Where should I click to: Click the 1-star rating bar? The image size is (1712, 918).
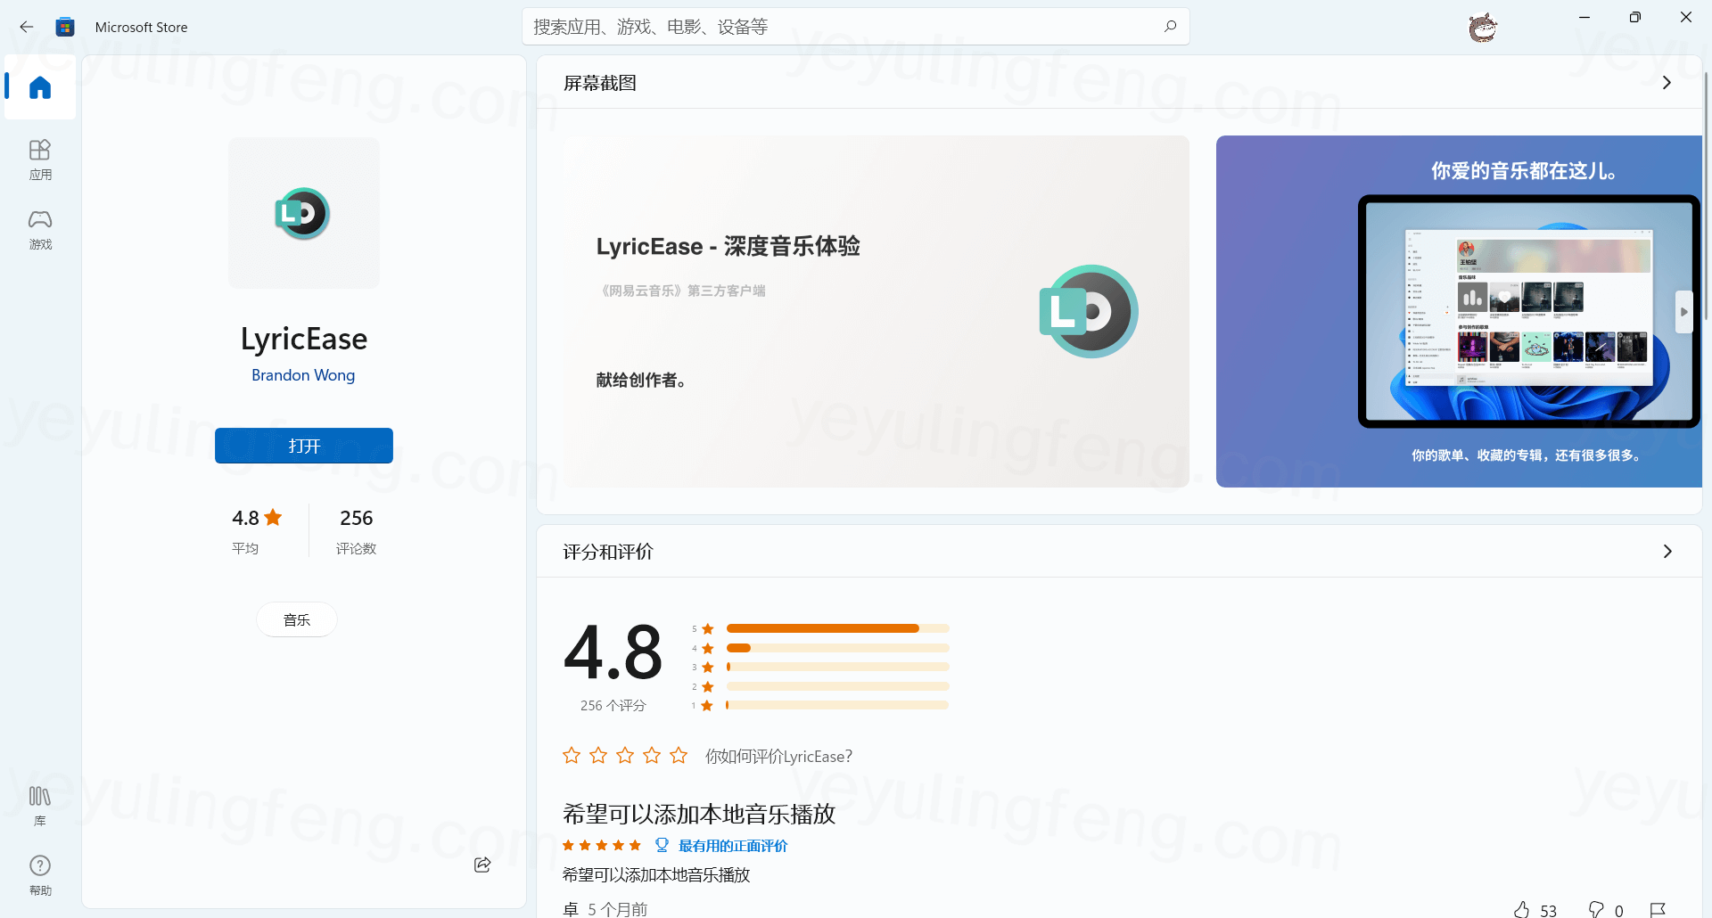[x=838, y=705]
